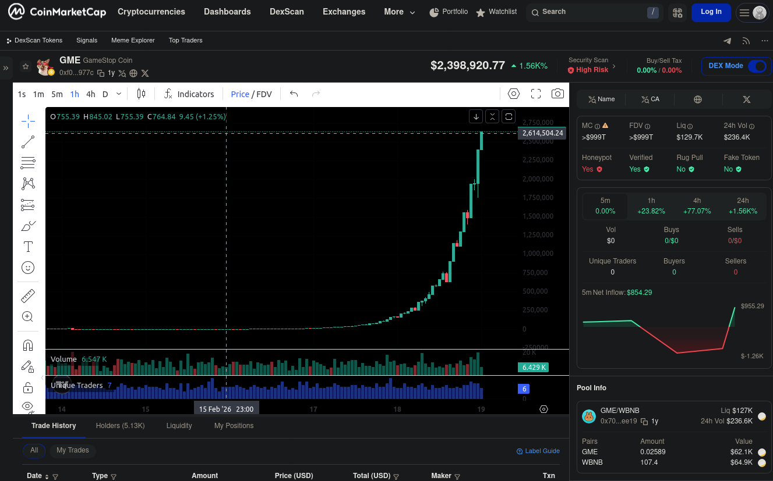Screen dimensions: 773x481
Task: Toggle lock all drawings
Action: (x=28, y=387)
